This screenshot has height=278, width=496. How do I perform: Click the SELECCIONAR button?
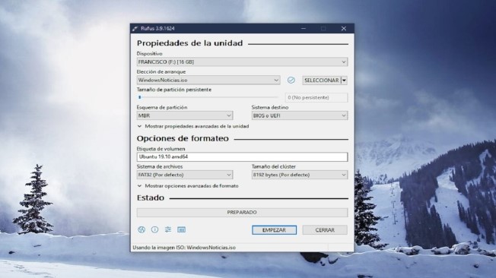(322, 81)
